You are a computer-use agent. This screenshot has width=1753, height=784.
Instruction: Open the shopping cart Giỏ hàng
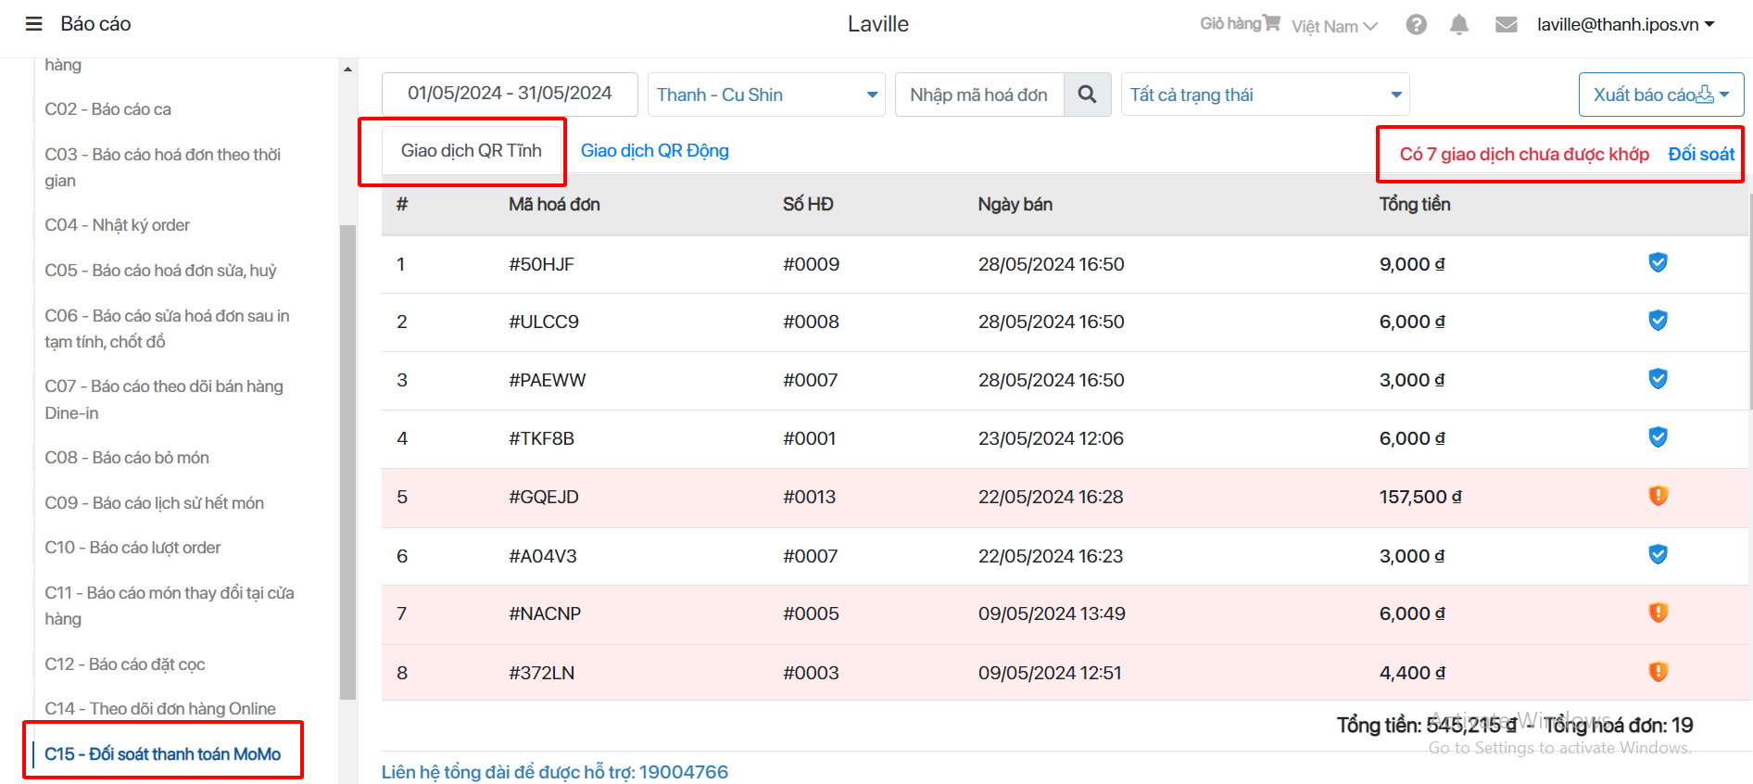click(1240, 24)
